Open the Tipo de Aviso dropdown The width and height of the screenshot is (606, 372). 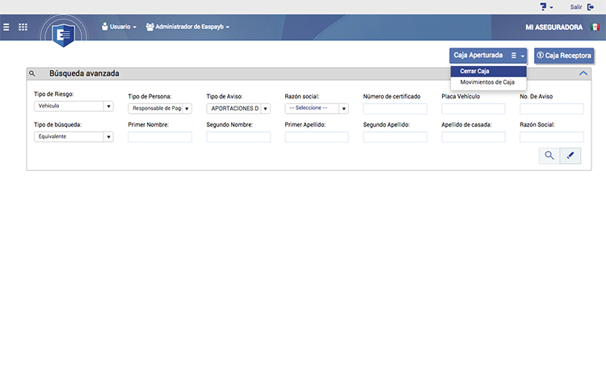(x=238, y=108)
